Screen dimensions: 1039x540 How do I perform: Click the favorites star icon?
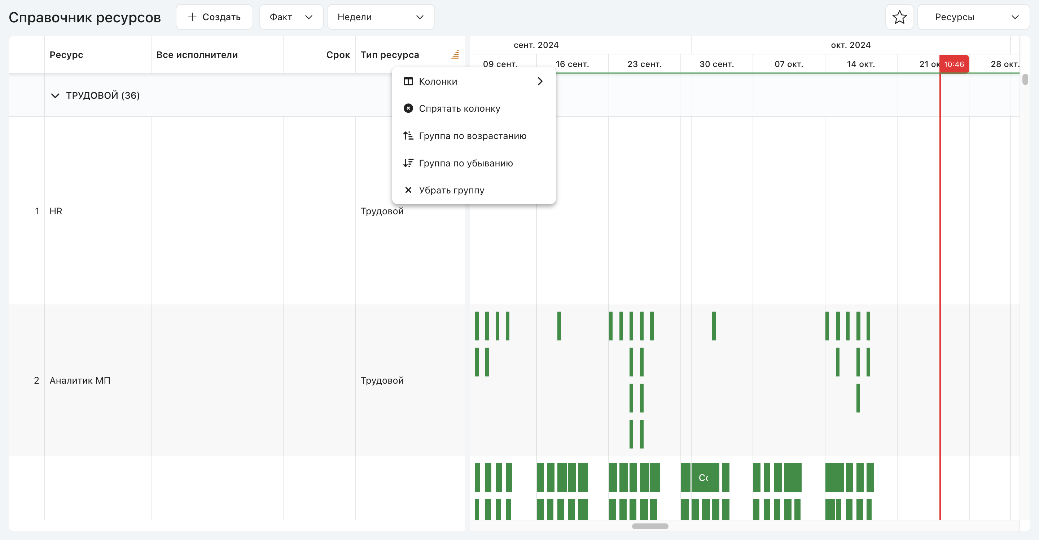(x=899, y=17)
